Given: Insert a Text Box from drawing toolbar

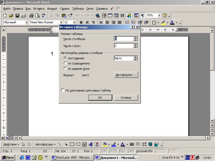Looking at the screenshot, I should tap(84, 144).
